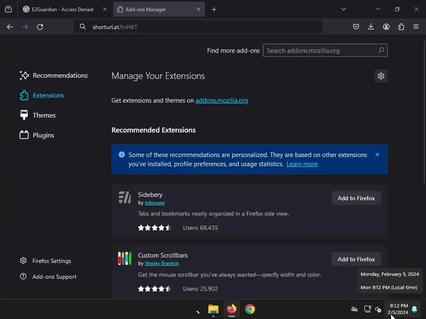This screenshot has width=426, height=319.
Task: Click the Sidebery extension icon
Action: [x=125, y=197]
